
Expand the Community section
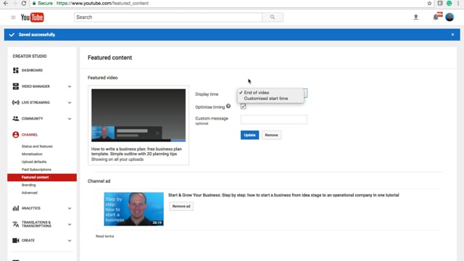(x=70, y=119)
